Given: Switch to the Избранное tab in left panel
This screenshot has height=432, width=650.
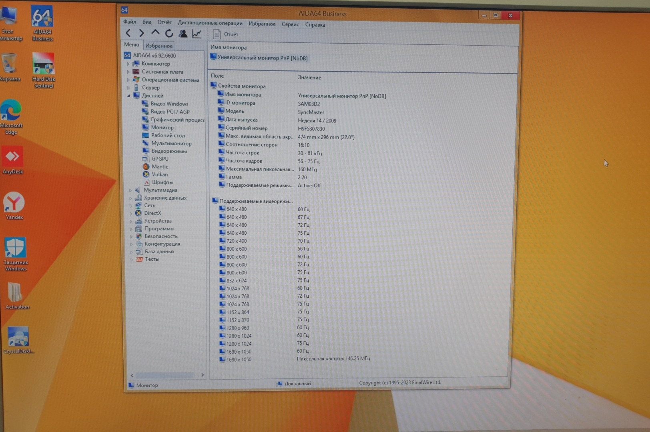Looking at the screenshot, I should coord(159,46).
